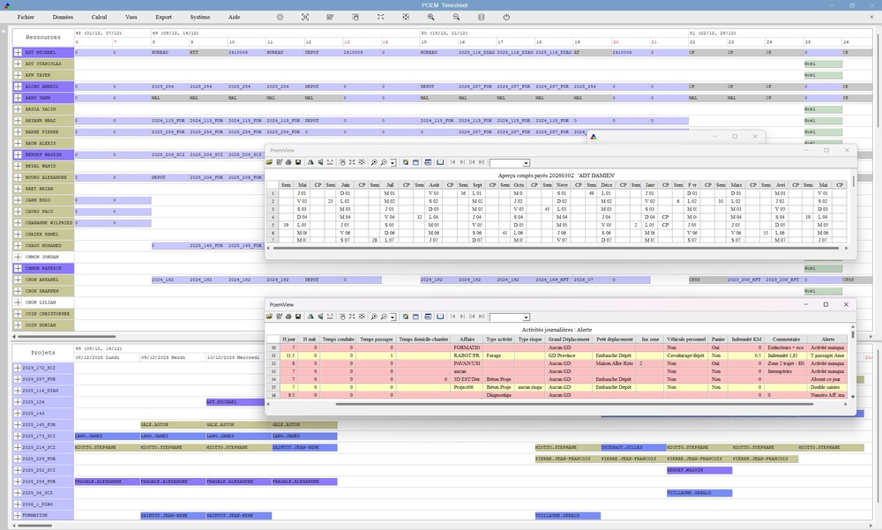Image resolution: width=882 pixels, height=530 pixels.
Task: Click the print icon in lower PoemView toolbar
Action: [x=288, y=317]
